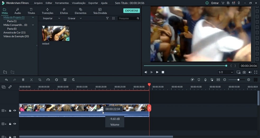This screenshot has height=138, width=260.
Task: Click the timeline zoom slider handle
Action: pos(238,80)
